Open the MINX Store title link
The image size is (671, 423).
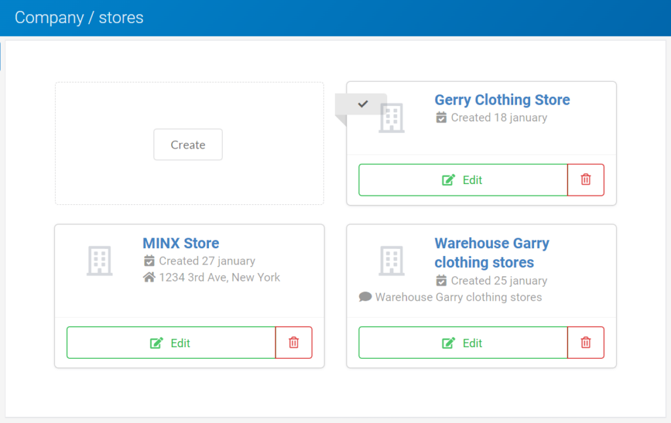coord(181,243)
